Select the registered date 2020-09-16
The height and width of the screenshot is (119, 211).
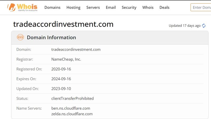(x=61, y=69)
